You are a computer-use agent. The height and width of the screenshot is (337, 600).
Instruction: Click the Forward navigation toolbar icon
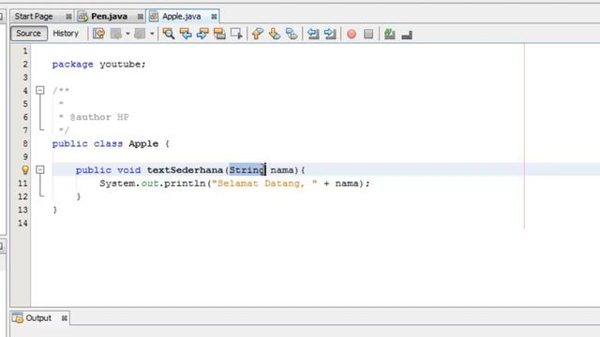[x=140, y=34]
